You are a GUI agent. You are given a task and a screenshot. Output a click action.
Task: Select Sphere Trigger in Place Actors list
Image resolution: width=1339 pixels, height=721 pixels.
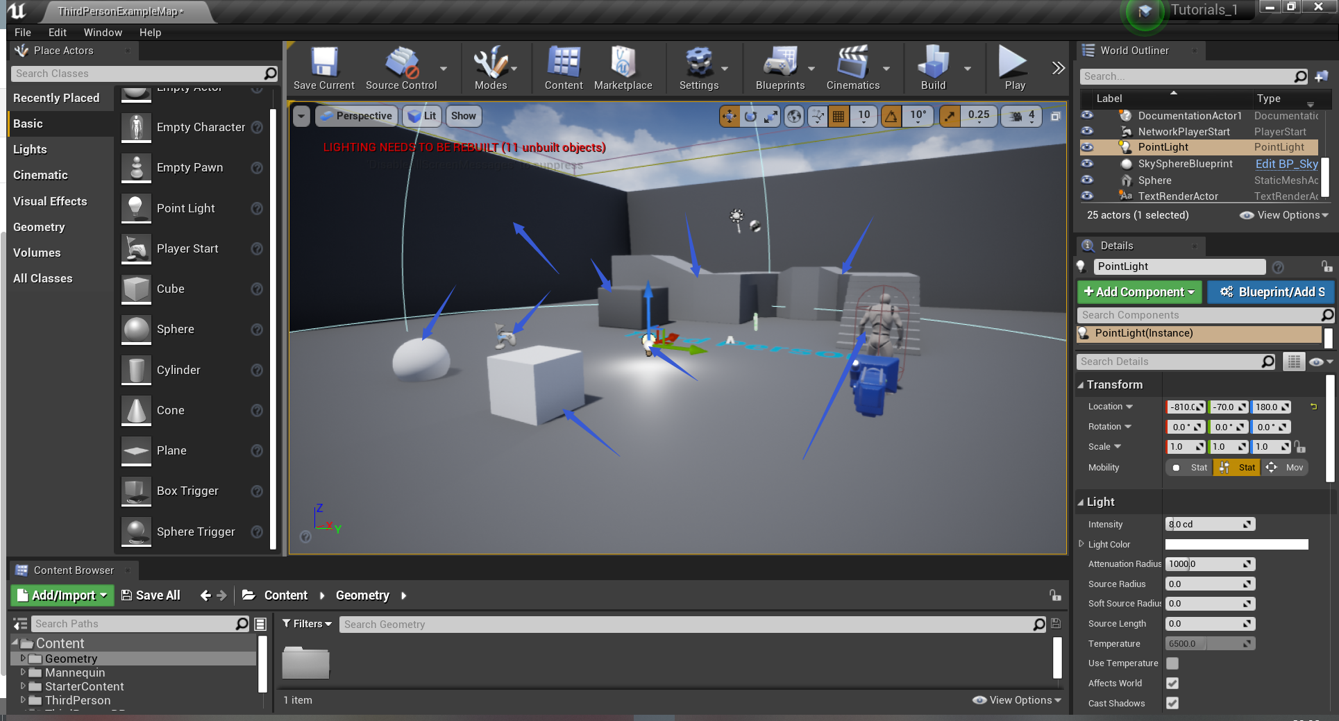(x=196, y=532)
